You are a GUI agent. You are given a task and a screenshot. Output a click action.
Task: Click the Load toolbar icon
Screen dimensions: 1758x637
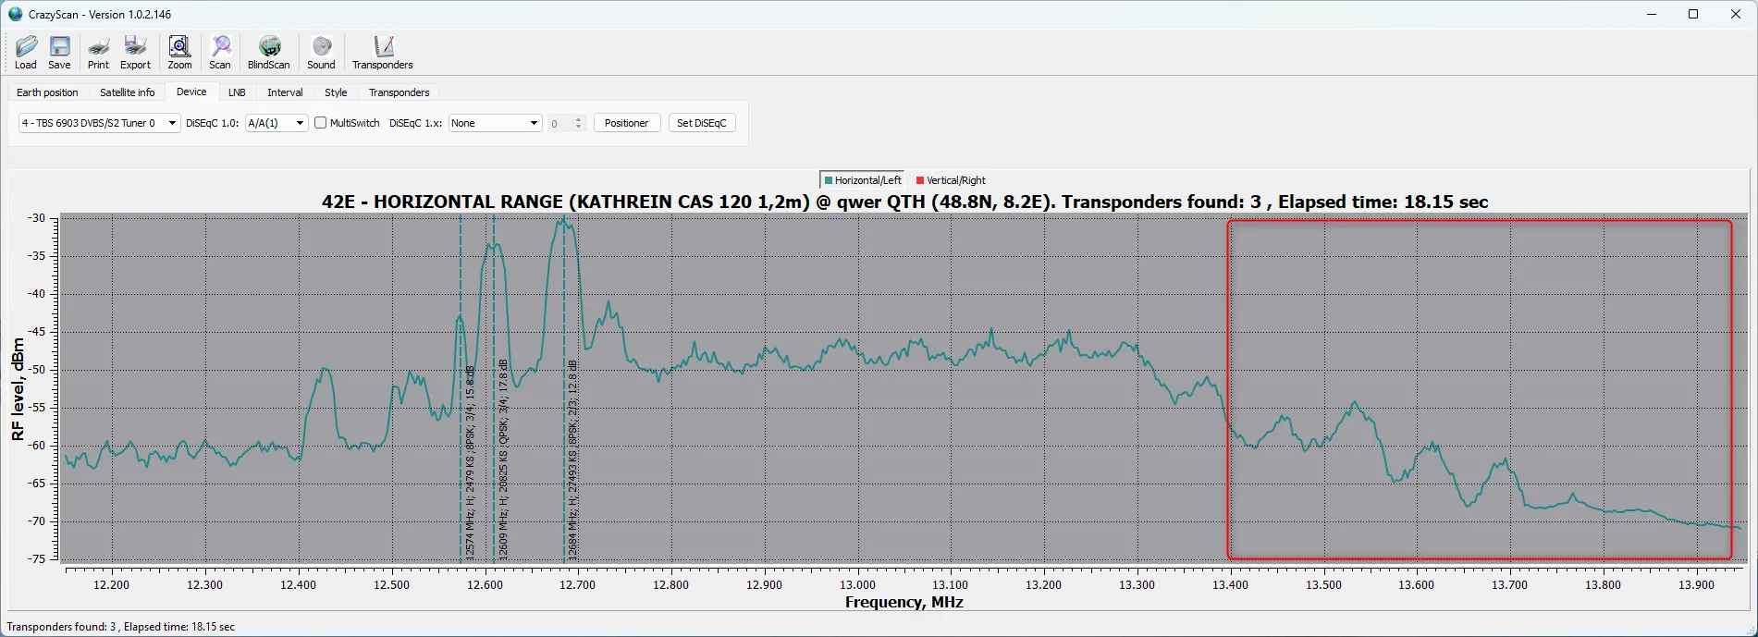(26, 52)
